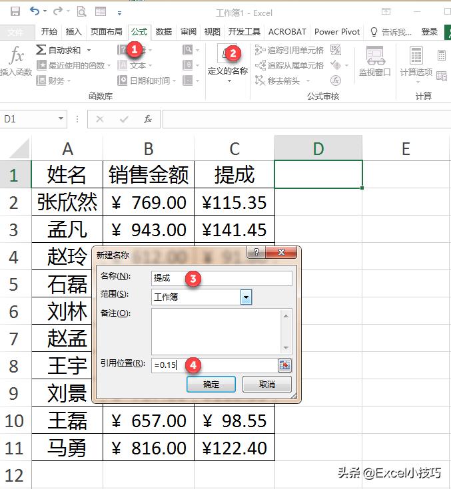Customize the quick access toolbar
The height and width of the screenshot is (489, 451).
tap(119, 13)
